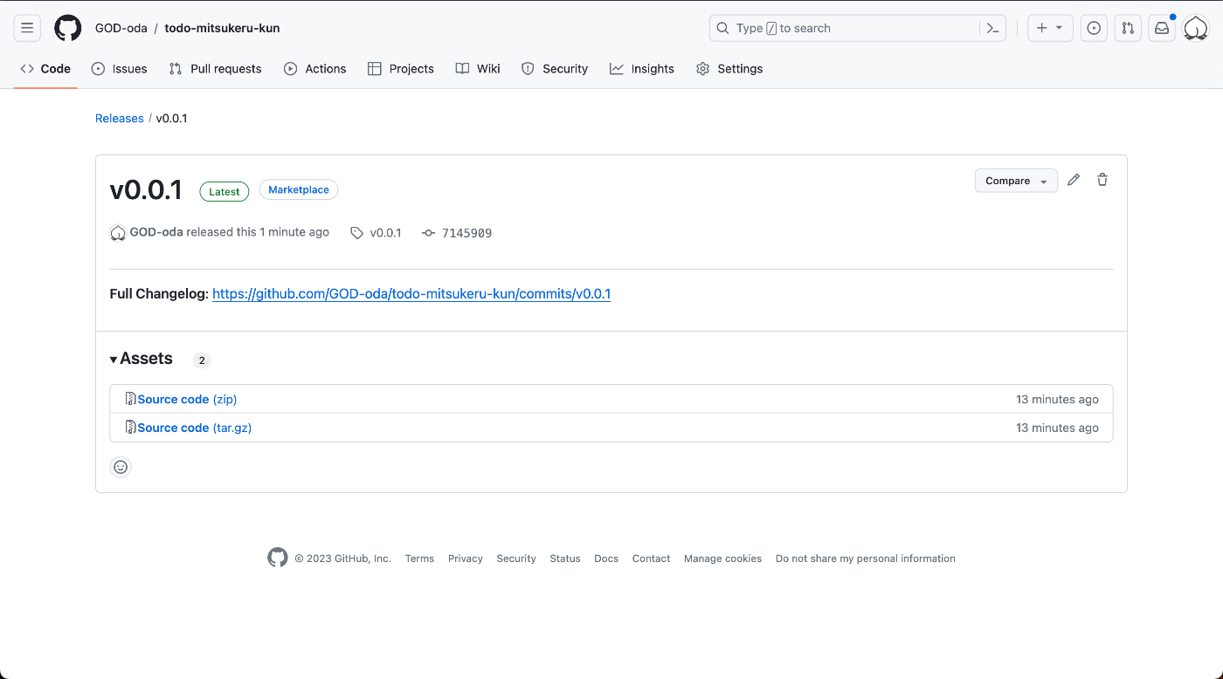This screenshot has width=1223, height=679.
Task: Add a reaction with smiley button
Action: tap(121, 467)
